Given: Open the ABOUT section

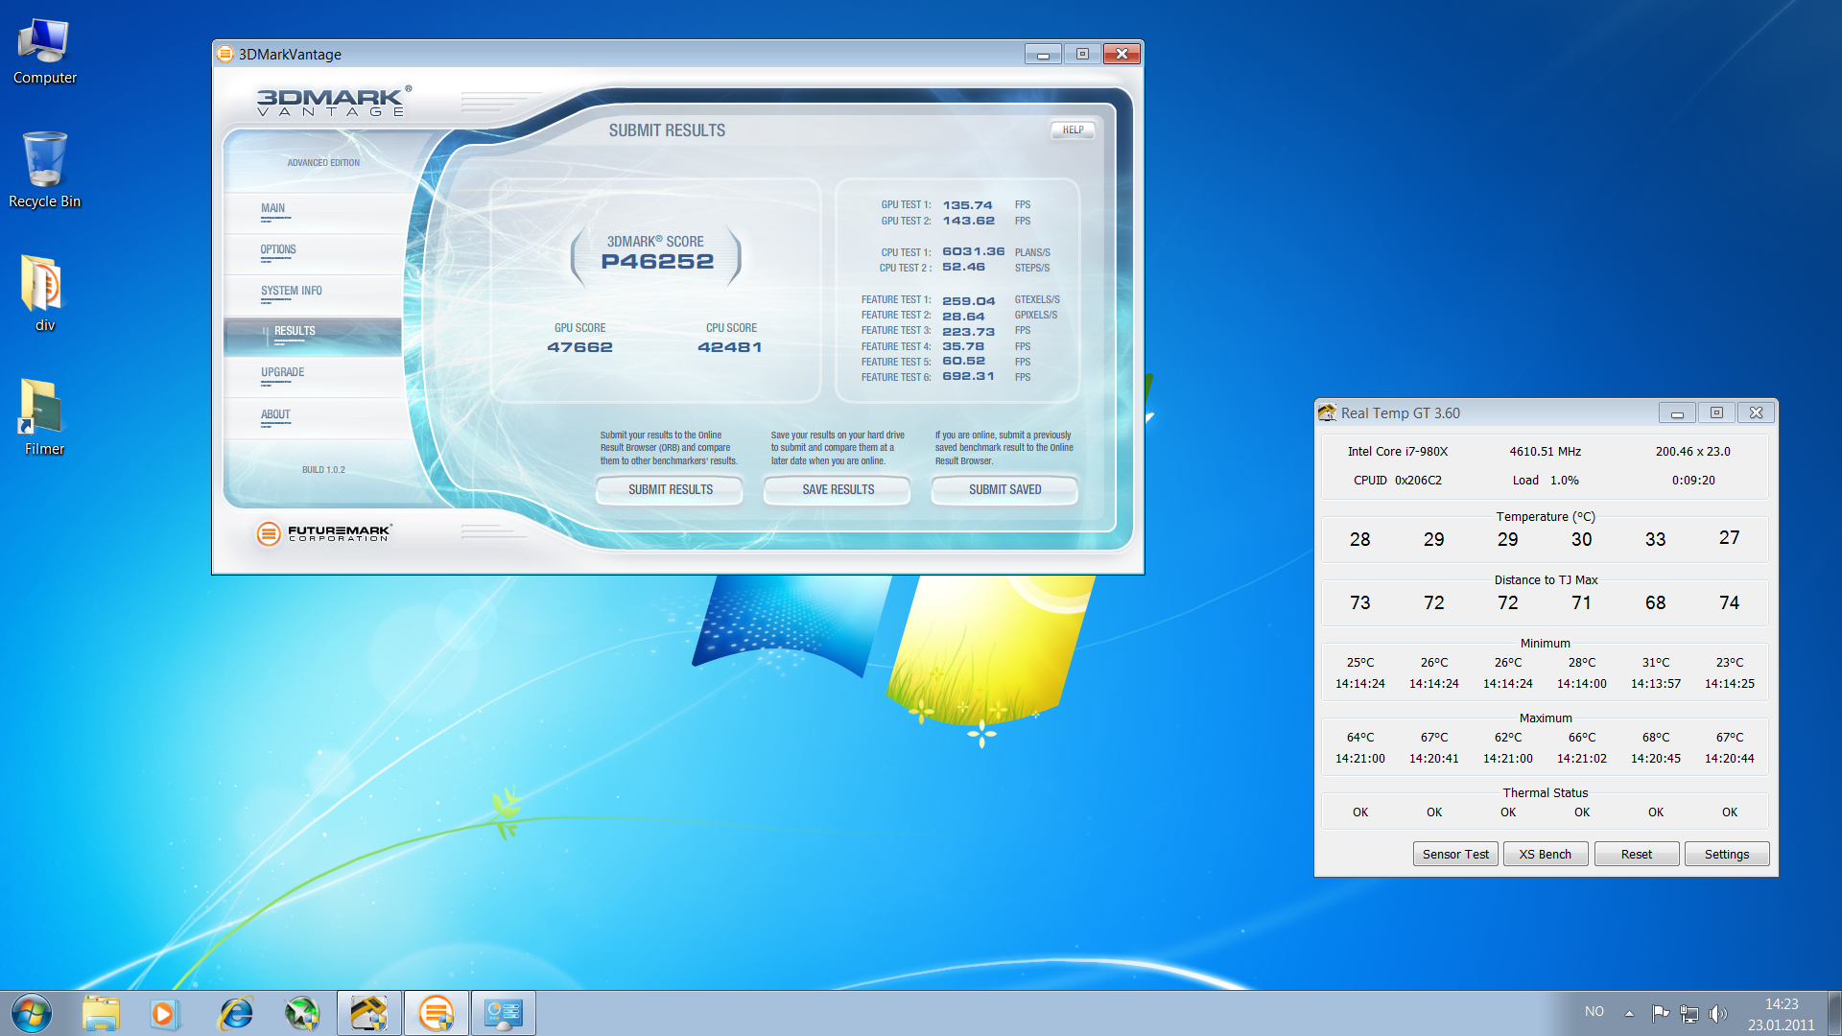Looking at the screenshot, I should [x=313, y=419].
